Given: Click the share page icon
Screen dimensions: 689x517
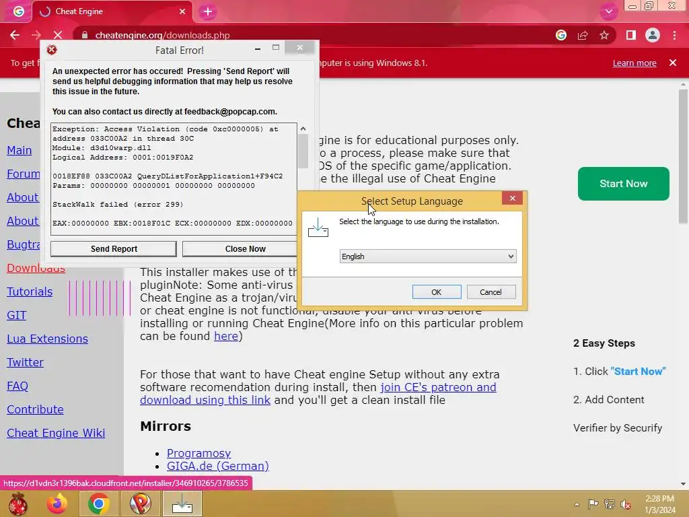Looking at the screenshot, I should click(583, 35).
